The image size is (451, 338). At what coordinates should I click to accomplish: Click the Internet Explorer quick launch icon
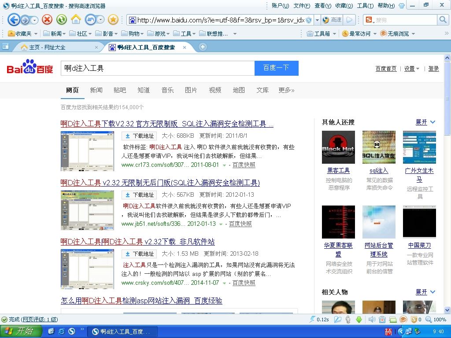(61, 331)
